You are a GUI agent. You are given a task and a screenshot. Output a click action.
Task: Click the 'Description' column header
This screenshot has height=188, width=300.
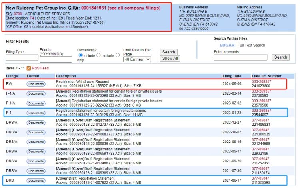66,76
